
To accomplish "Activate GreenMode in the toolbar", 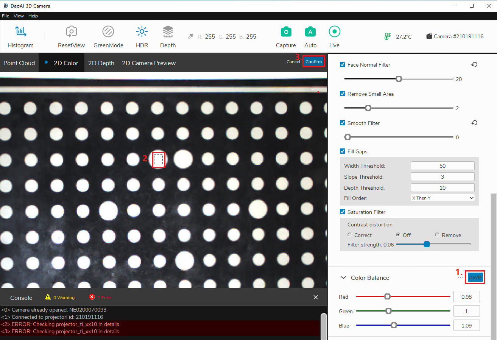I will [108, 32].
